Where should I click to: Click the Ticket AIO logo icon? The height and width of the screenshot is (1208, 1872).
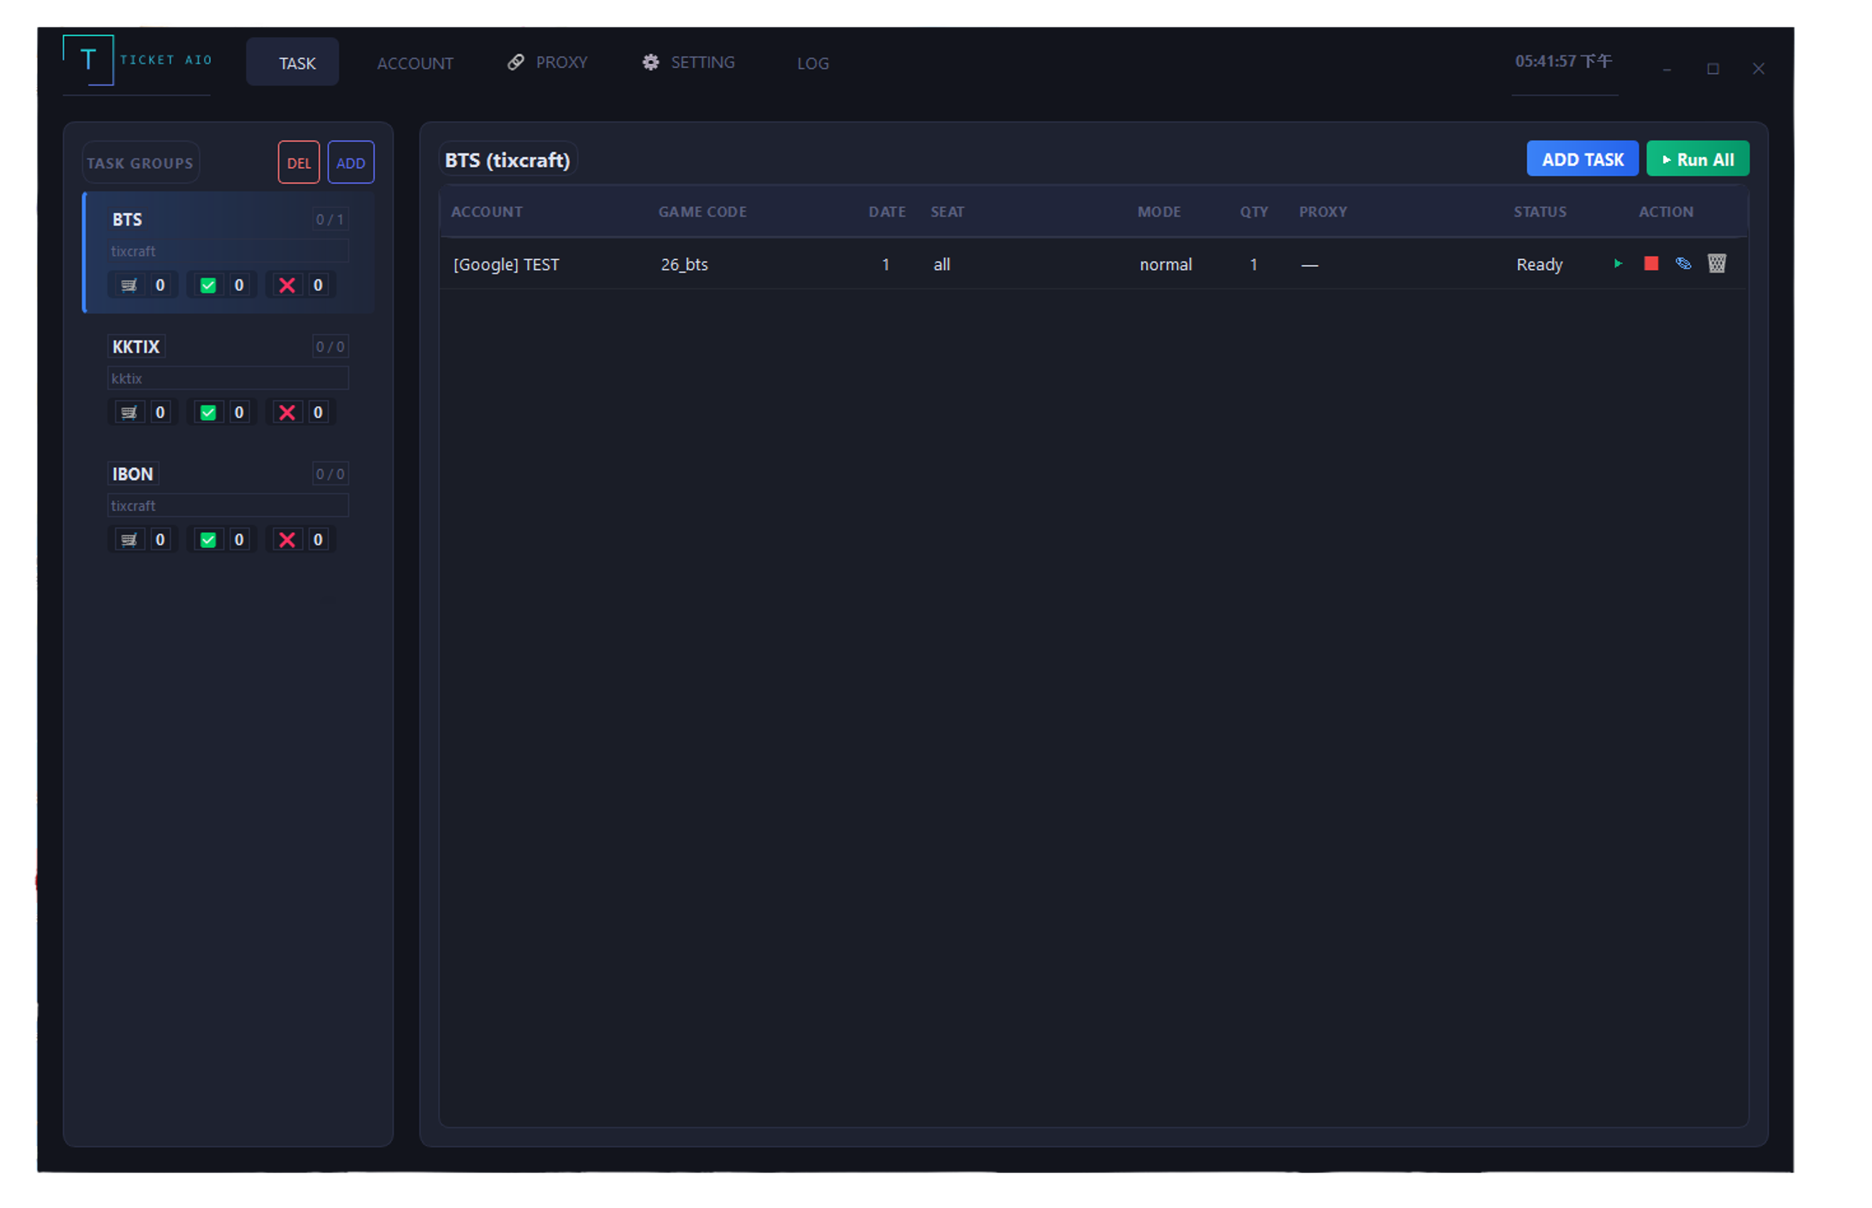click(x=88, y=60)
